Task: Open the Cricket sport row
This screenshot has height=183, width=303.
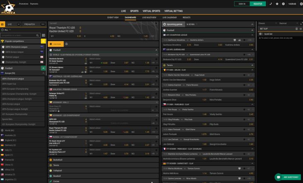Action: pyautogui.click(x=103, y=181)
